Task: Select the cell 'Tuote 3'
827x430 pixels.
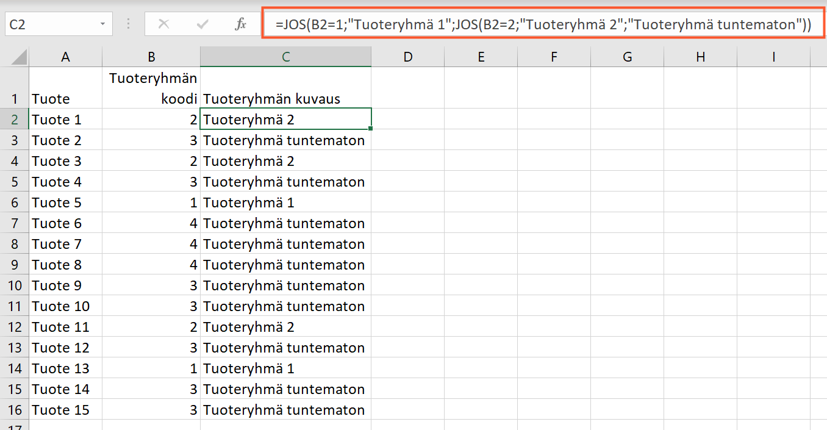Action: [x=66, y=161]
